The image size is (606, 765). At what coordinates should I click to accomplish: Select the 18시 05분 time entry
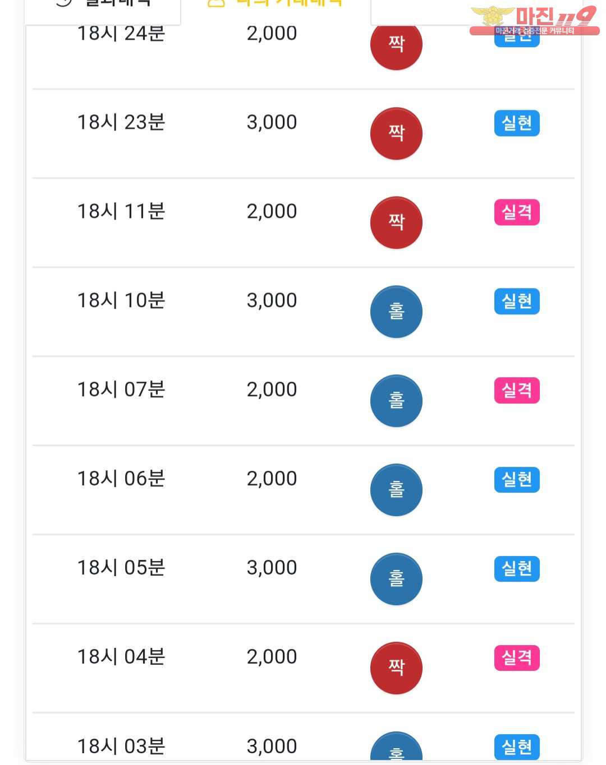pos(121,568)
